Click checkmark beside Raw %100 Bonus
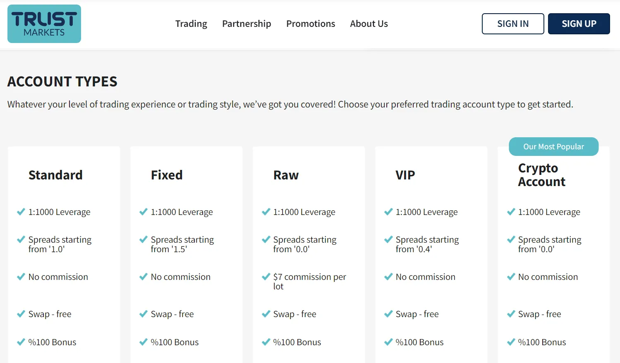The width and height of the screenshot is (620, 363). [x=266, y=342]
